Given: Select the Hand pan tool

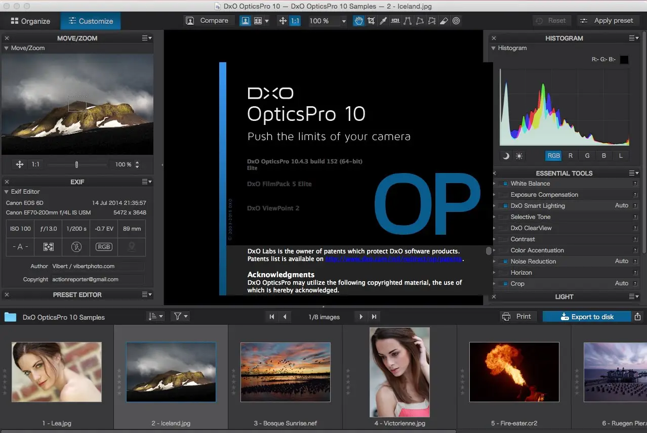Looking at the screenshot, I should tap(358, 21).
